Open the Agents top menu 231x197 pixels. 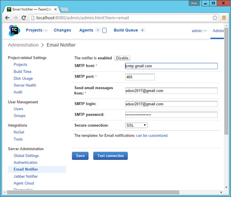[x=86, y=30]
